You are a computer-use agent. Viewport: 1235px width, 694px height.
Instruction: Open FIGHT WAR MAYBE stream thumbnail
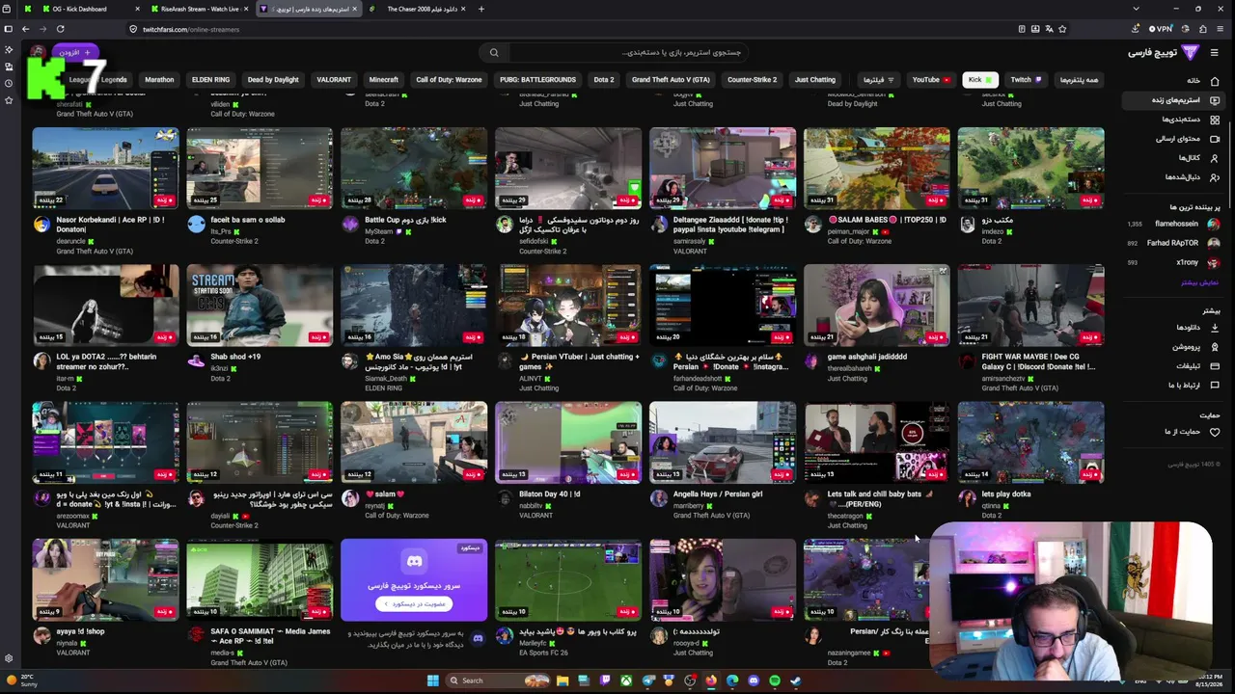(x=1031, y=306)
